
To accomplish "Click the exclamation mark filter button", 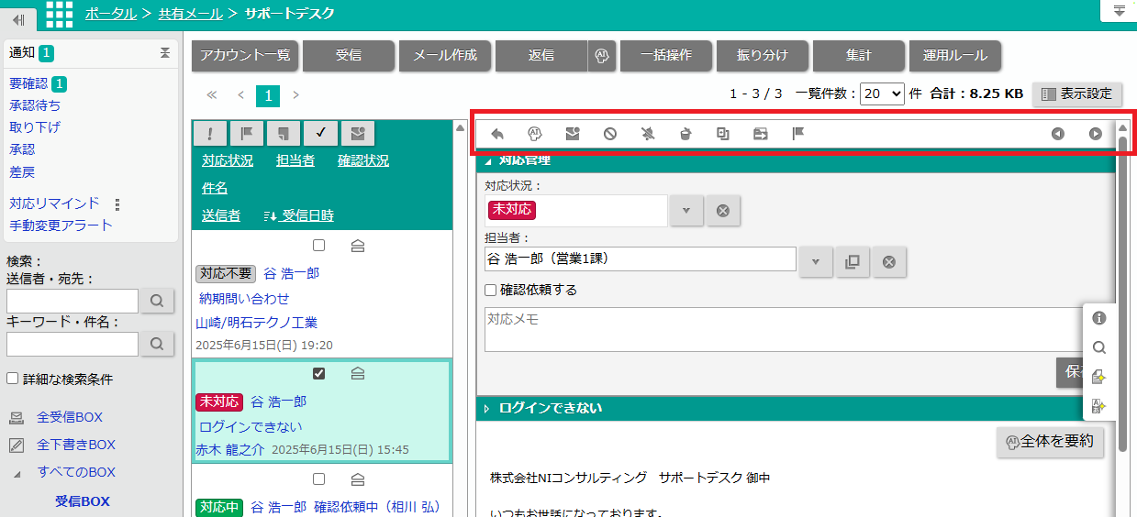I will click(210, 133).
